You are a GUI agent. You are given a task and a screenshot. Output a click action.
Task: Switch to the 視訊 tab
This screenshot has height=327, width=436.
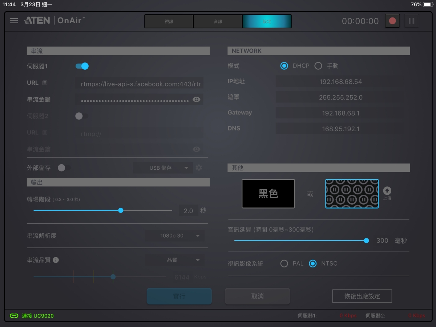(169, 21)
